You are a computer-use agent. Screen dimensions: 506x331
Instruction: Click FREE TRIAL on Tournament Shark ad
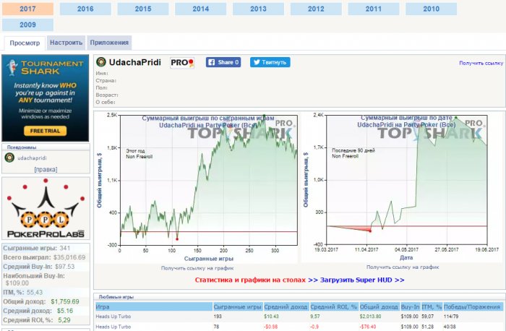point(45,131)
